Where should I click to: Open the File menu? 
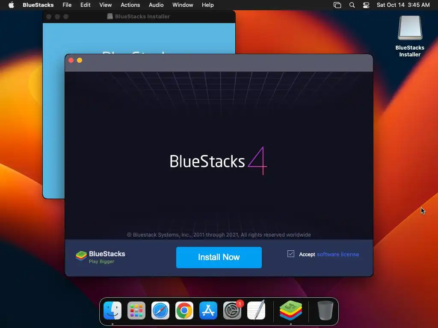[67, 5]
